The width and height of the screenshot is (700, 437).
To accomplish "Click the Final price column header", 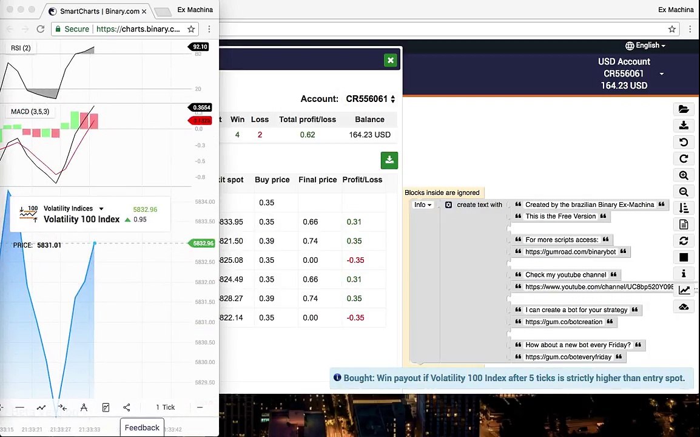I will coord(317,180).
